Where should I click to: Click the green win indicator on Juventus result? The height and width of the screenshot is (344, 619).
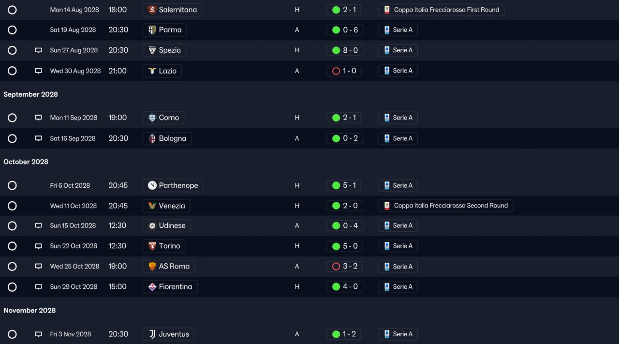[x=336, y=334]
